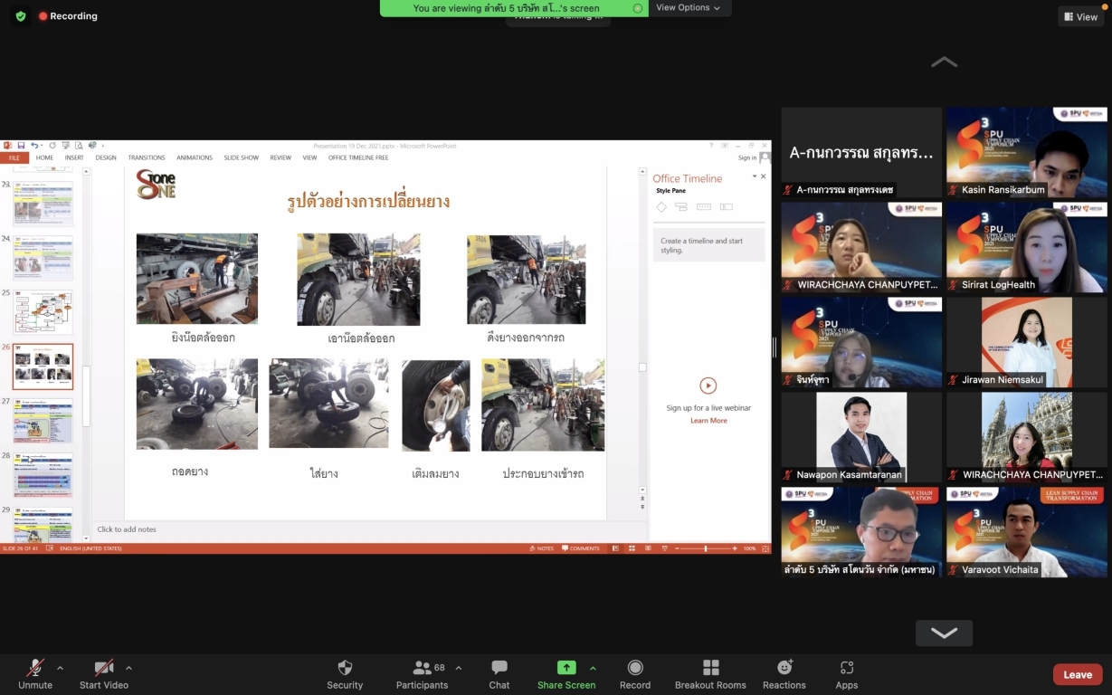Switch to Slide Sorter view icon

tap(631, 548)
